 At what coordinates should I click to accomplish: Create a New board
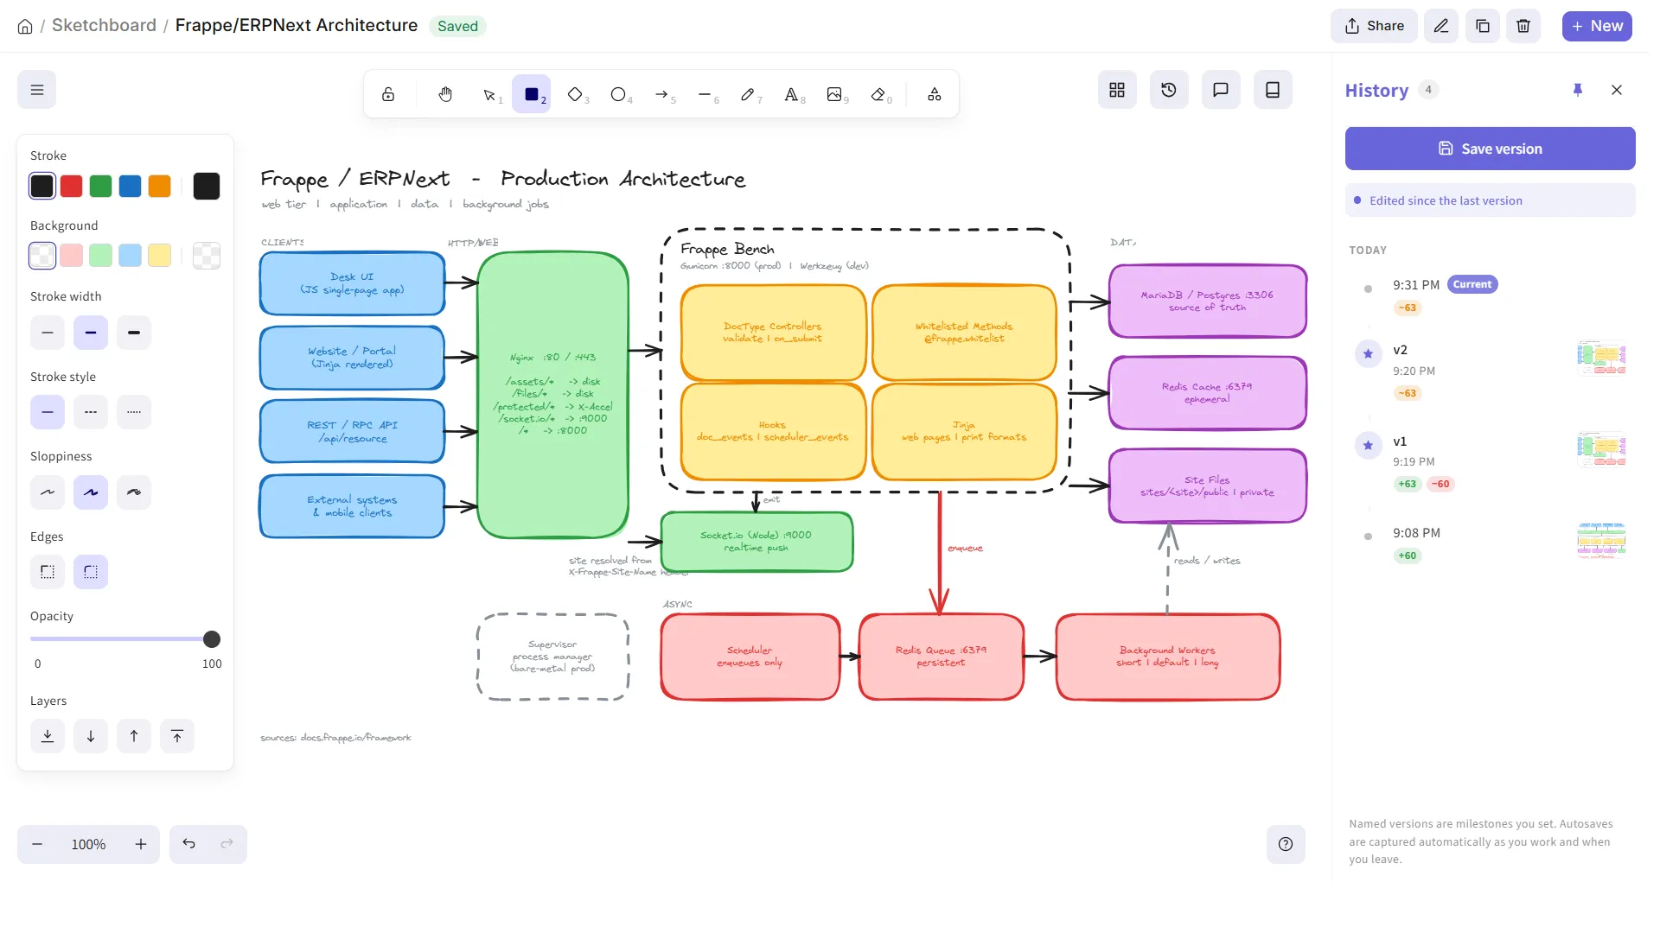1597,26
